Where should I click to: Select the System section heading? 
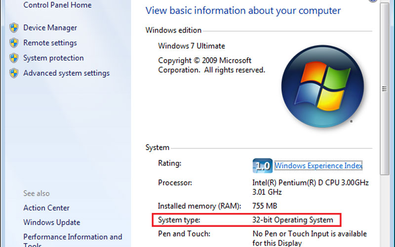pos(157,147)
